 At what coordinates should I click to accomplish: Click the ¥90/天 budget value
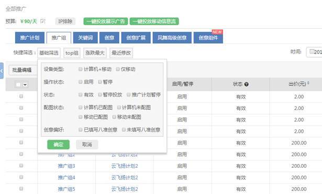coord(29,21)
